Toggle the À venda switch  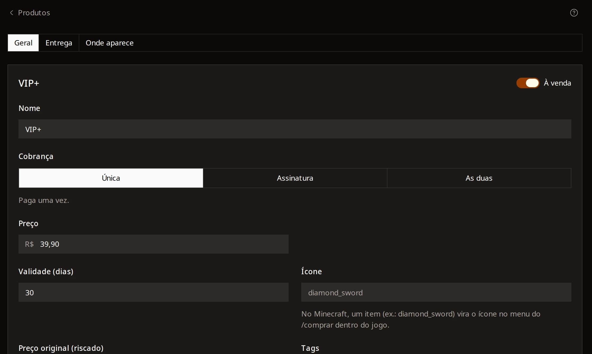click(x=528, y=83)
